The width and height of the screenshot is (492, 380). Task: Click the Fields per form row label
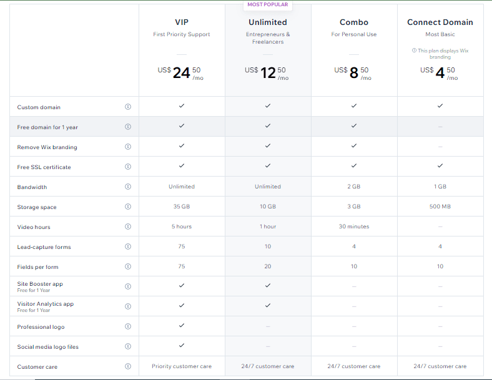[37, 267]
